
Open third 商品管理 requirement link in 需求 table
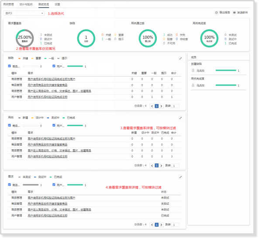tap(59, 210)
